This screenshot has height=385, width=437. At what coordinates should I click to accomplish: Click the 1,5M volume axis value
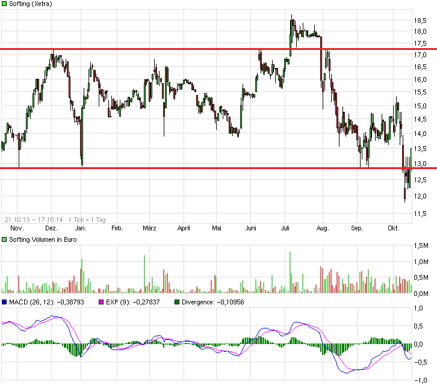[421, 245]
